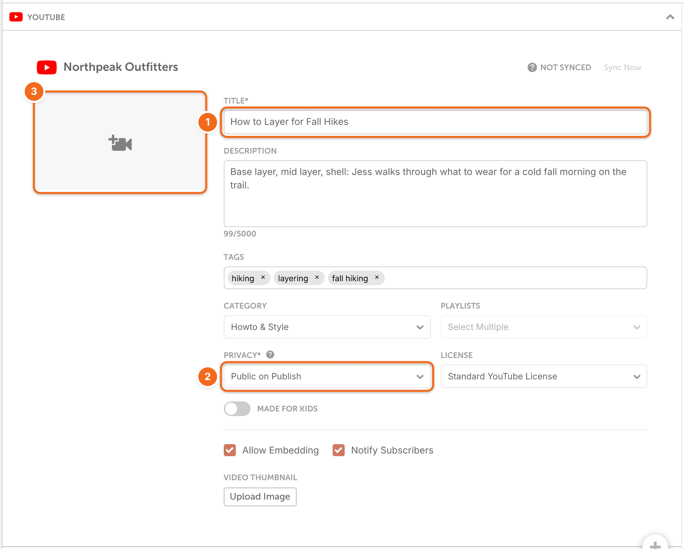Click into the Description text area
Image resolution: width=684 pixels, height=549 pixels.
tap(435, 194)
